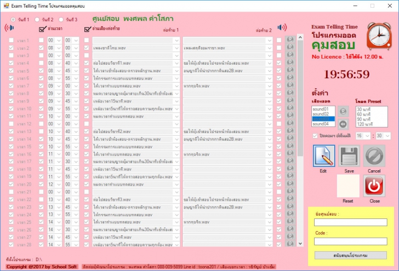Select the วันที่ 3 radio button
This screenshot has width=399, height=271.
click(61, 20)
